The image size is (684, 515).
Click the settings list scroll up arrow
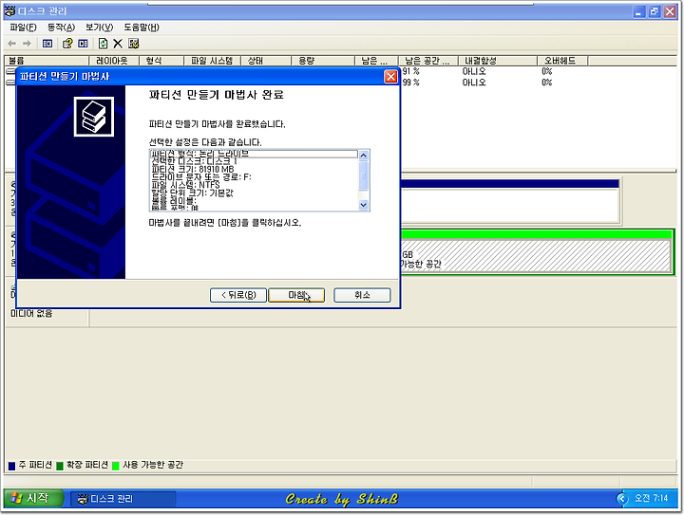(363, 155)
